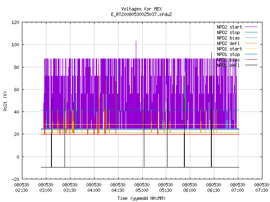Click the x-axis tick label 04:00
270x202 pixels.
tap(94, 191)
